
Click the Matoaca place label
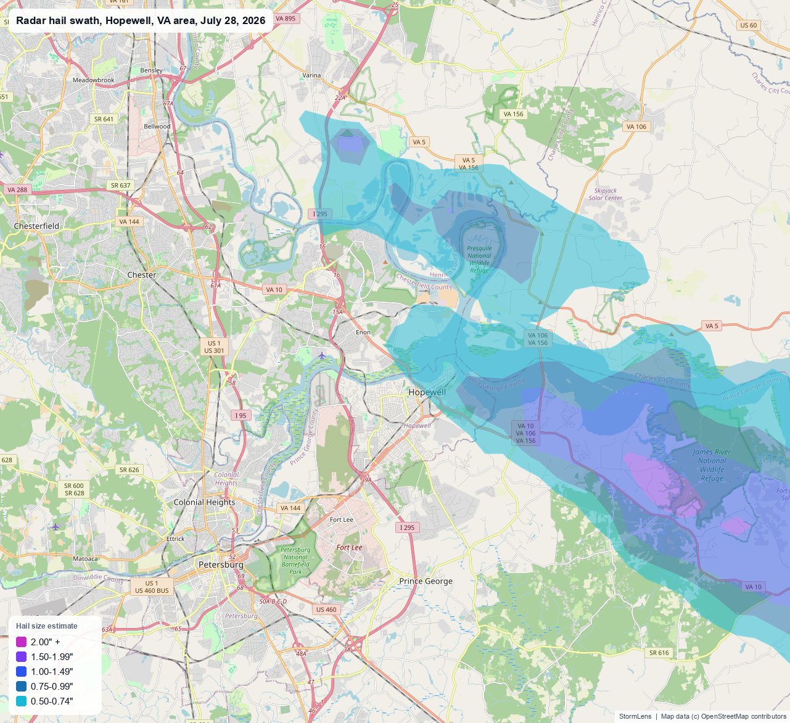tap(85, 558)
